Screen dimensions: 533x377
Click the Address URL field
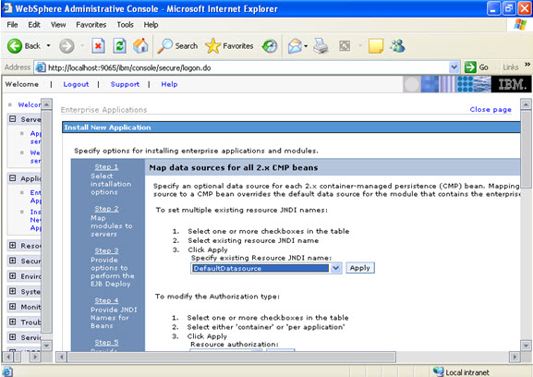[x=248, y=67]
